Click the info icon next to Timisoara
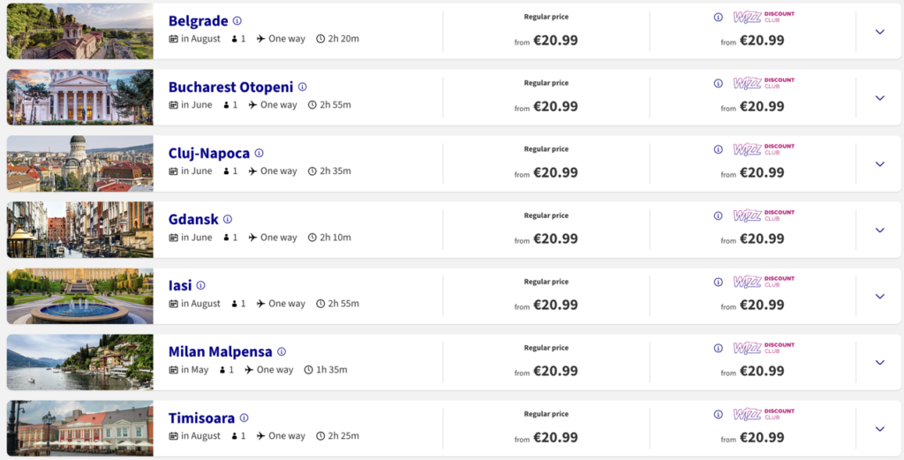 point(245,419)
